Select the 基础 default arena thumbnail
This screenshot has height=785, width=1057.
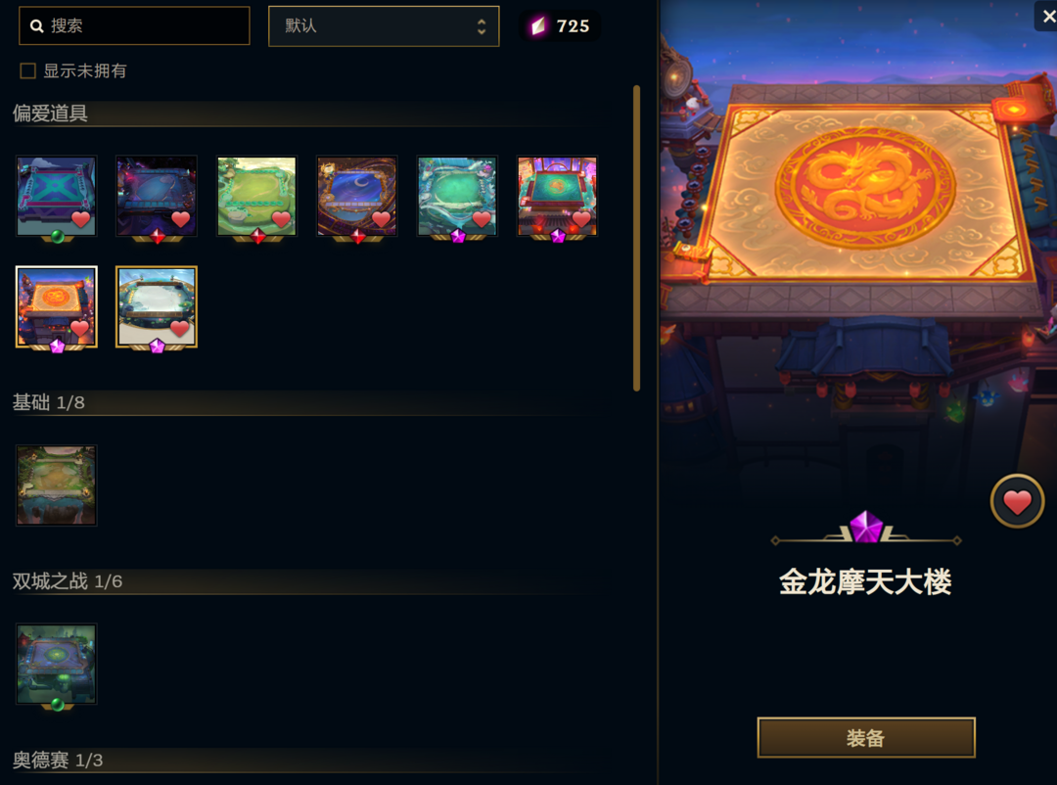pyautogui.click(x=57, y=485)
